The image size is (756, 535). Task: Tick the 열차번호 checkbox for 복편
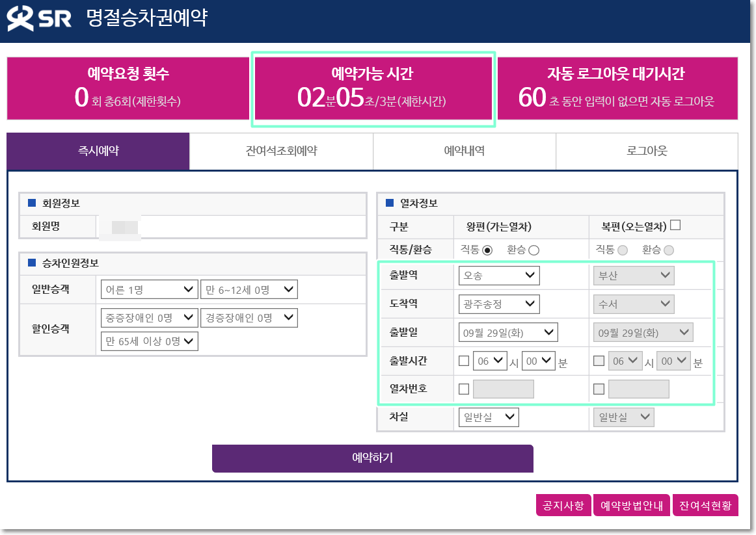[599, 389]
